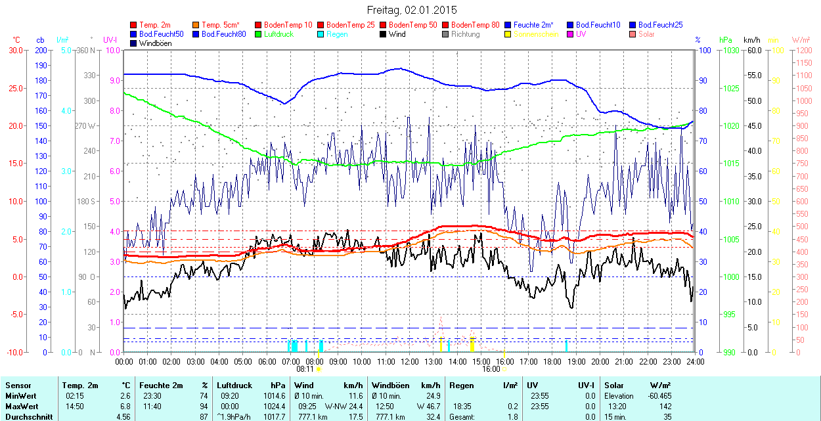The image size is (821, 421).
Task: Select the Durchschnitt row label
Action: pyautogui.click(x=26, y=416)
